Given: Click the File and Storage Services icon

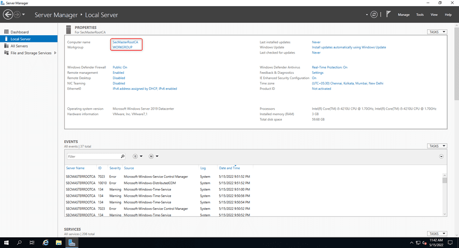Looking at the screenshot, I should coord(6,53).
